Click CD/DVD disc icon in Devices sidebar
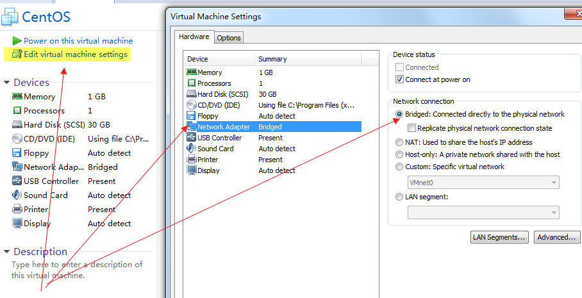The image size is (582, 298). [17, 139]
